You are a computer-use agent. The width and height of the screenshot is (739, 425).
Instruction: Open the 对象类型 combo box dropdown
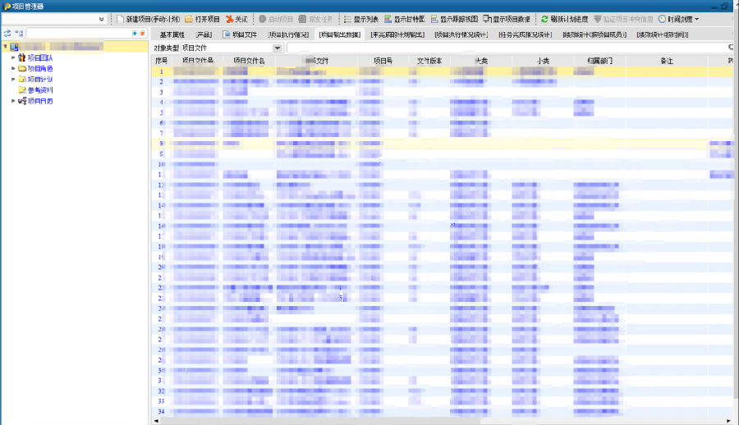(x=277, y=48)
